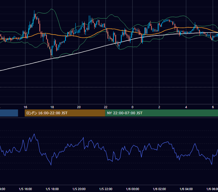Click the 1/5 22:00 time label
218x192 pixels.
coord(106,189)
